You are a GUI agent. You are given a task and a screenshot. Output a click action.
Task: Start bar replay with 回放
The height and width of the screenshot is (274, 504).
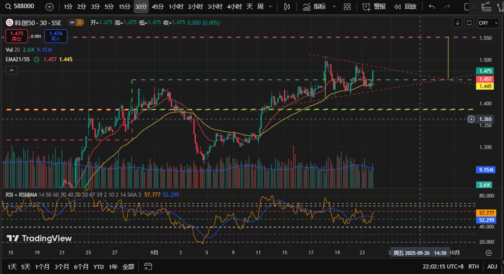click(405, 6)
